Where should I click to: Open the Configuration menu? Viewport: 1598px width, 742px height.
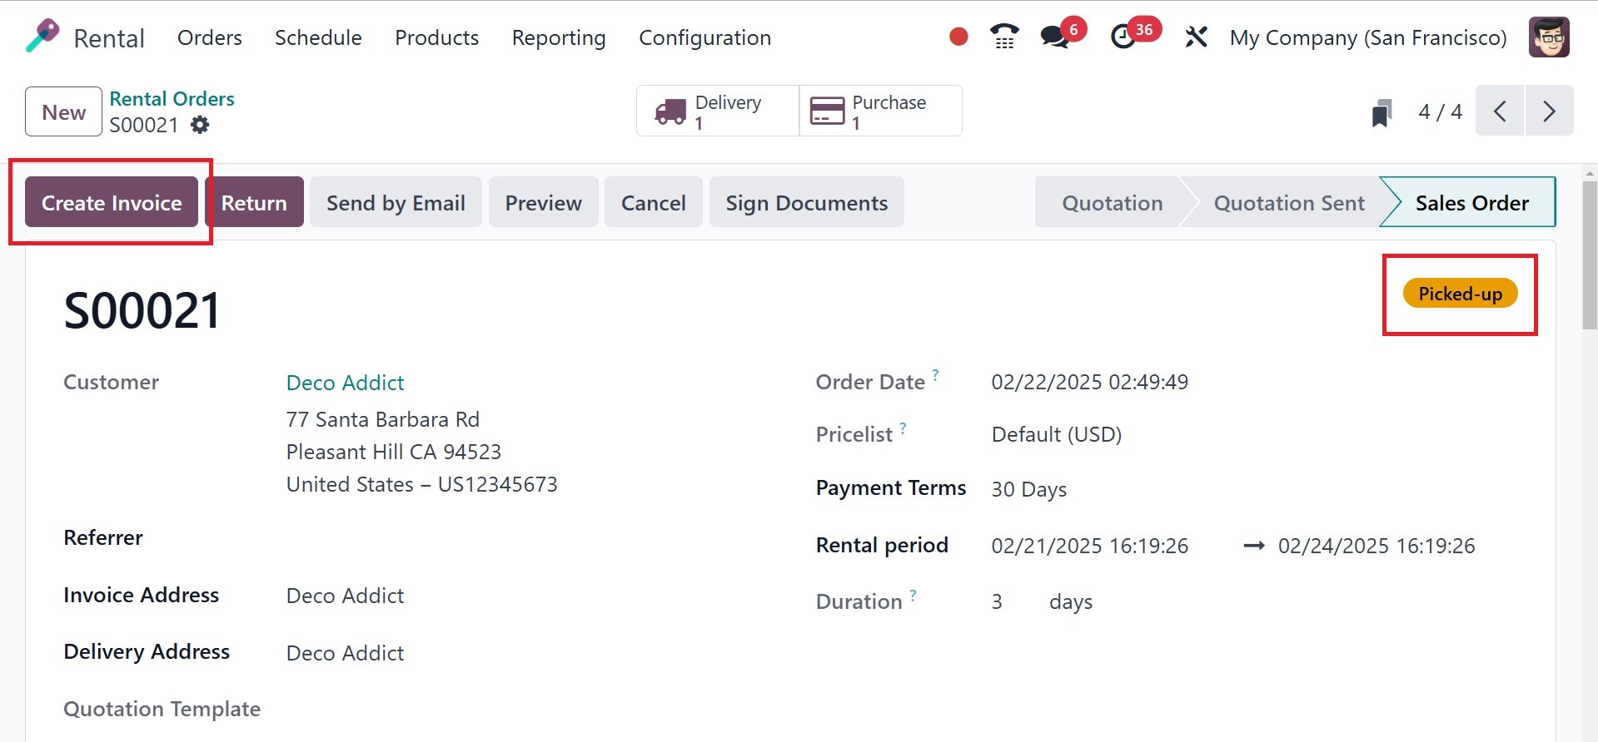704,37
